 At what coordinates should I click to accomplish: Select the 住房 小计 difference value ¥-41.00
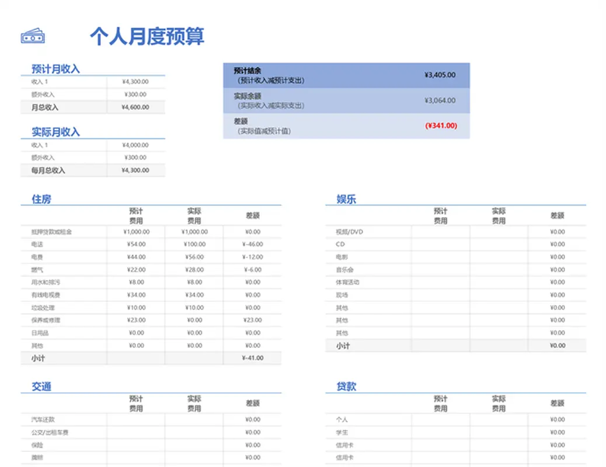(252, 358)
